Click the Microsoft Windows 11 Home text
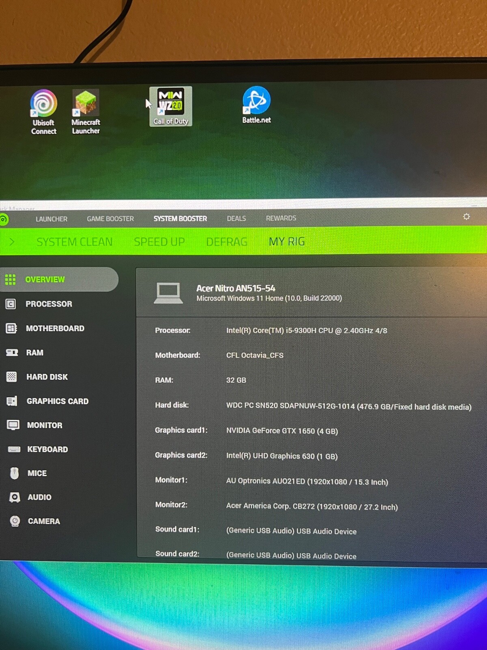 (269, 298)
